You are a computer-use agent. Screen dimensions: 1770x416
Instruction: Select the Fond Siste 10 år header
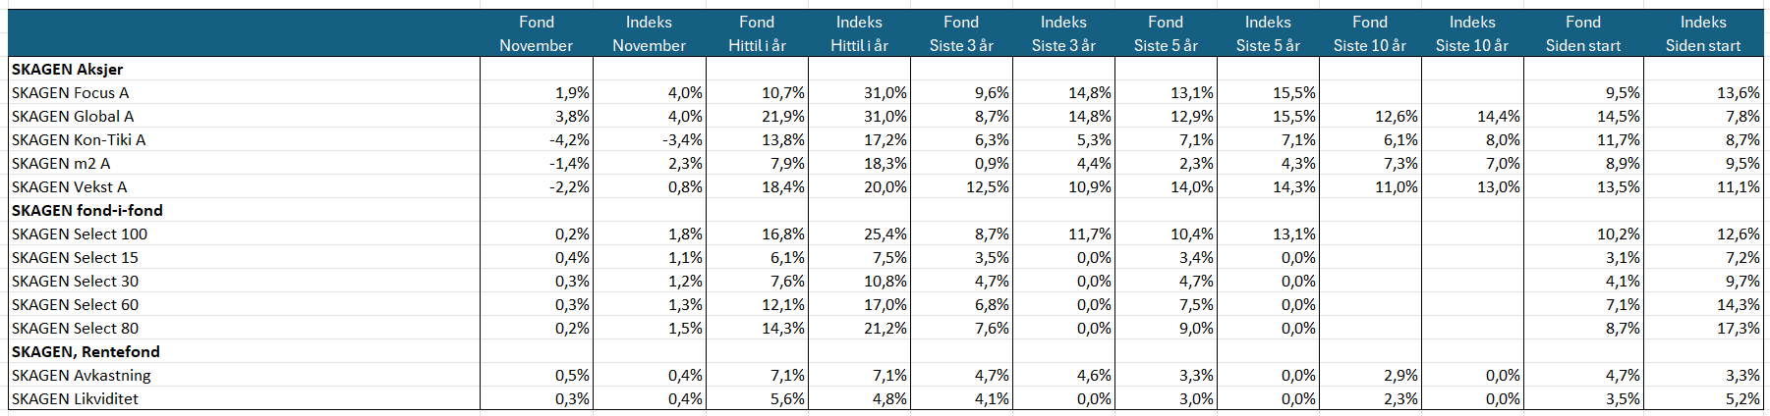(x=1369, y=33)
